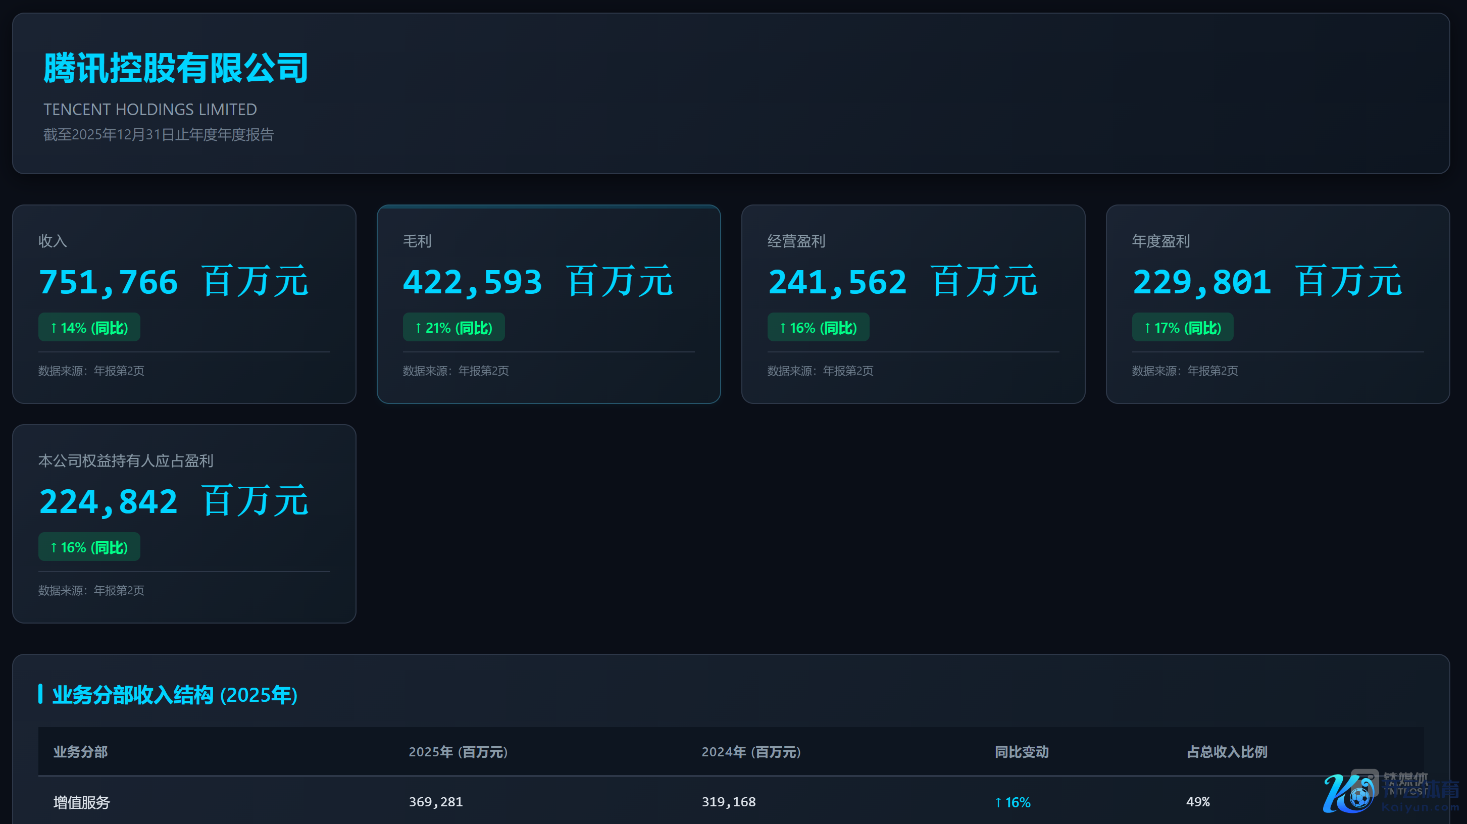
Task: Click the 369,281 cell in the 增值服务 row
Action: pyautogui.click(x=436, y=802)
